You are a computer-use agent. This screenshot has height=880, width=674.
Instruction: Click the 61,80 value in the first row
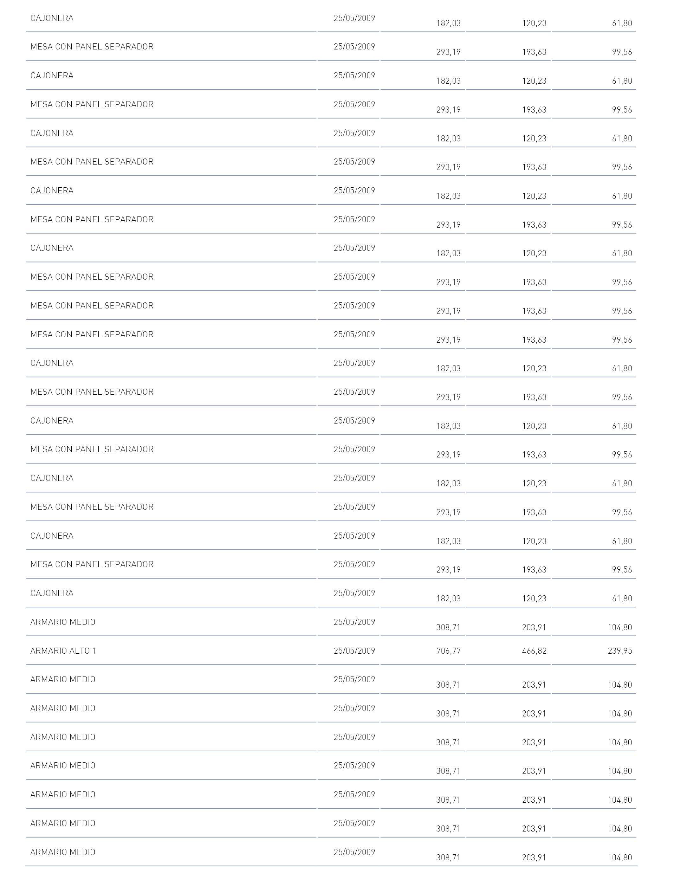click(622, 24)
